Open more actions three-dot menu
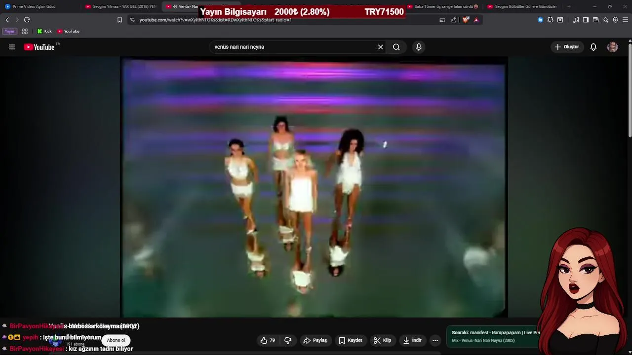This screenshot has width=632, height=355. 435,340
